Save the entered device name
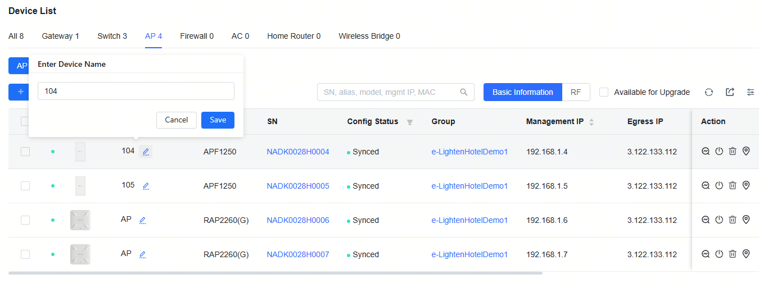 pyautogui.click(x=218, y=120)
